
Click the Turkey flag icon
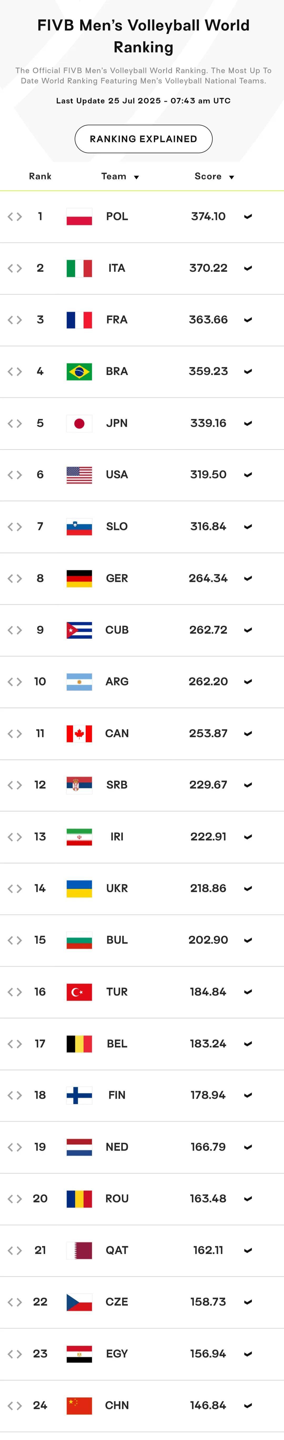tap(79, 992)
